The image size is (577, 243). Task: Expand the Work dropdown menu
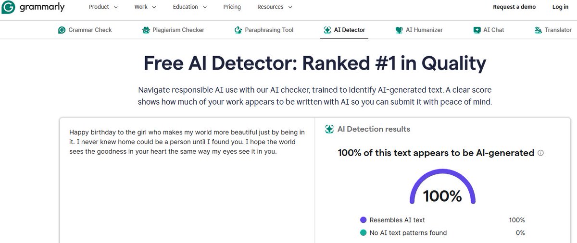click(145, 7)
